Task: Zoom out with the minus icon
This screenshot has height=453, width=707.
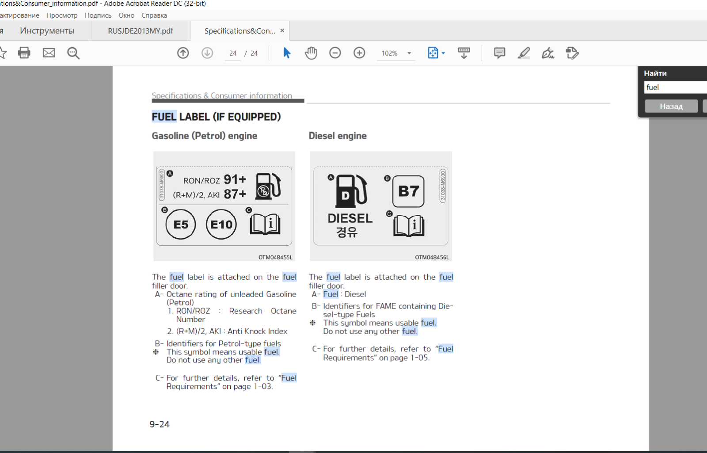Action: pos(335,53)
